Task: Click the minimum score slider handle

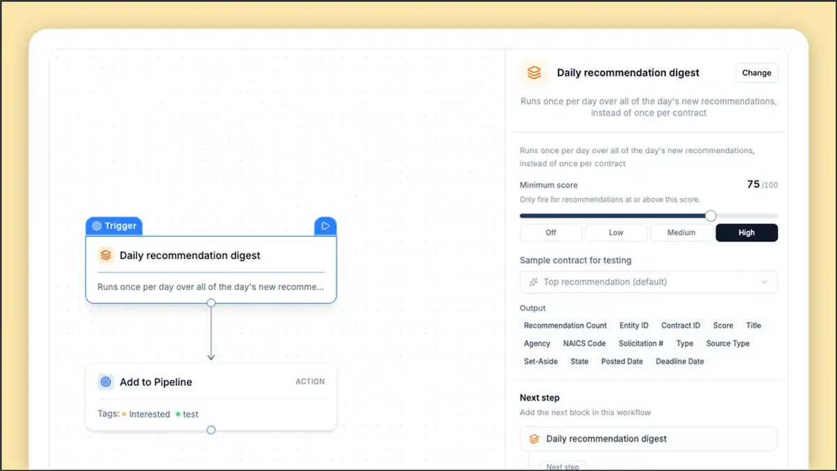Action: point(711,216)
